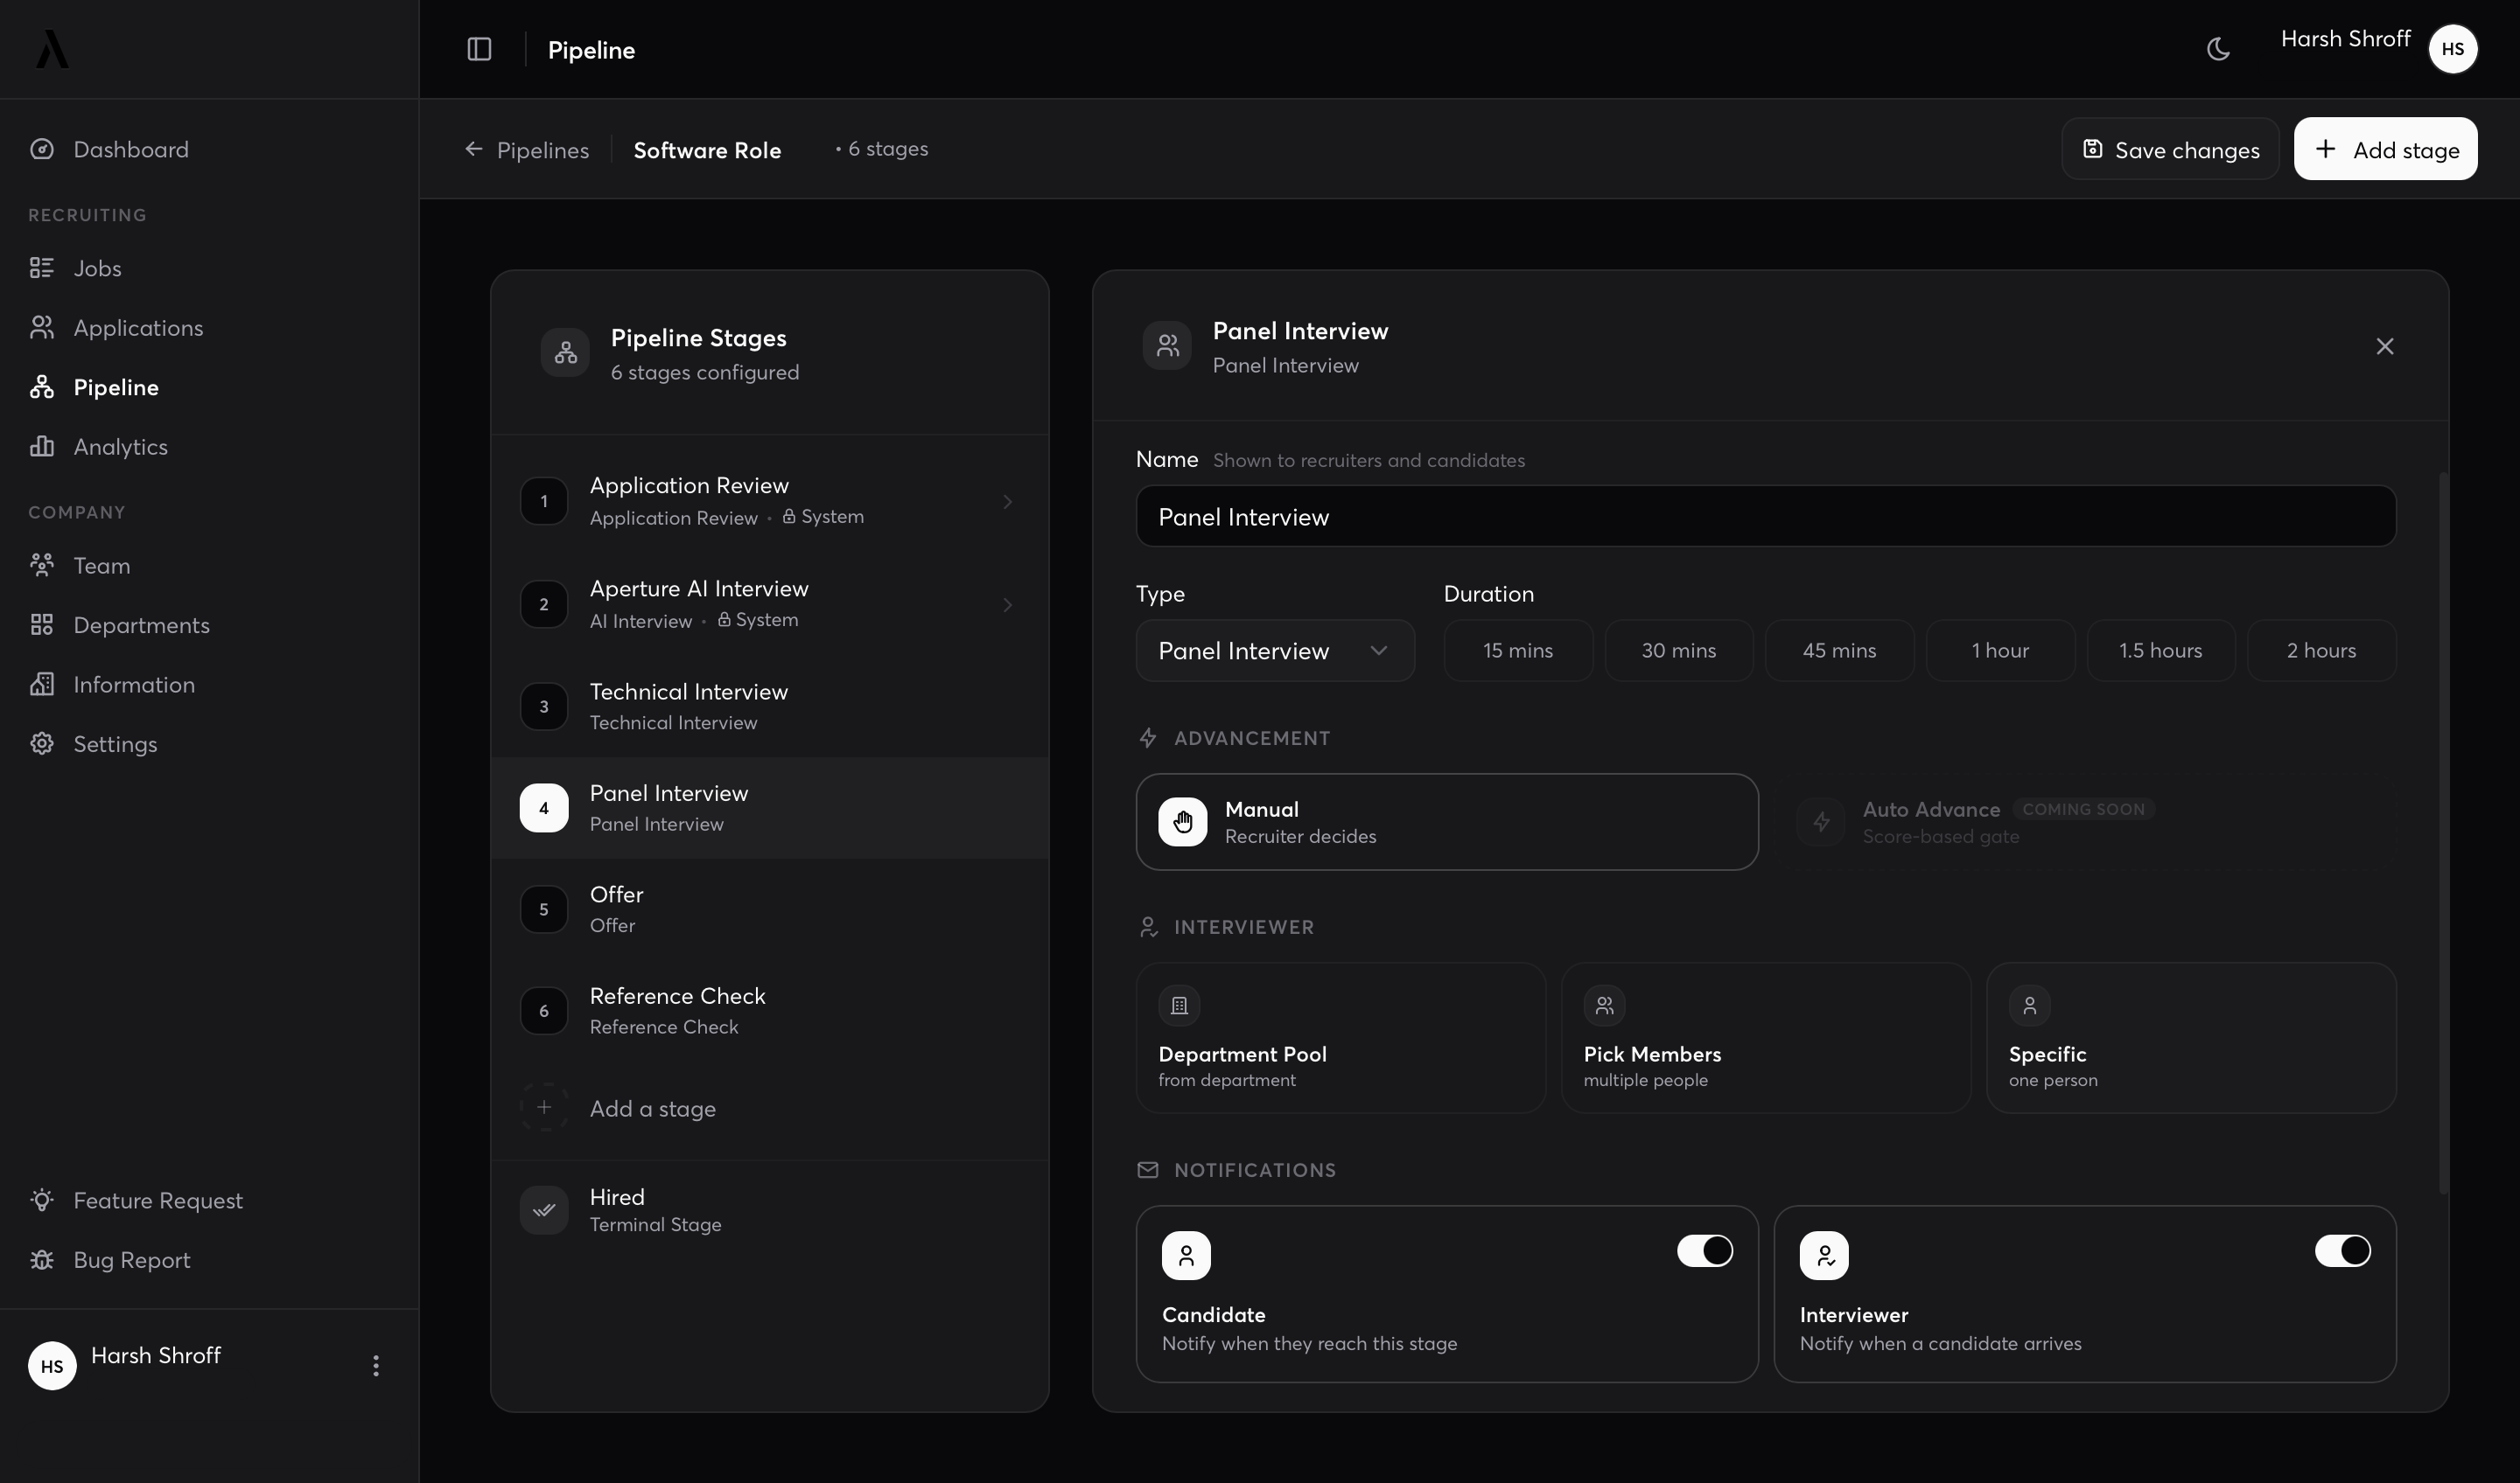2520x1483 pixels.
Task: Click the detail panel vertical scrollbar
Action: coord(2444,832)
